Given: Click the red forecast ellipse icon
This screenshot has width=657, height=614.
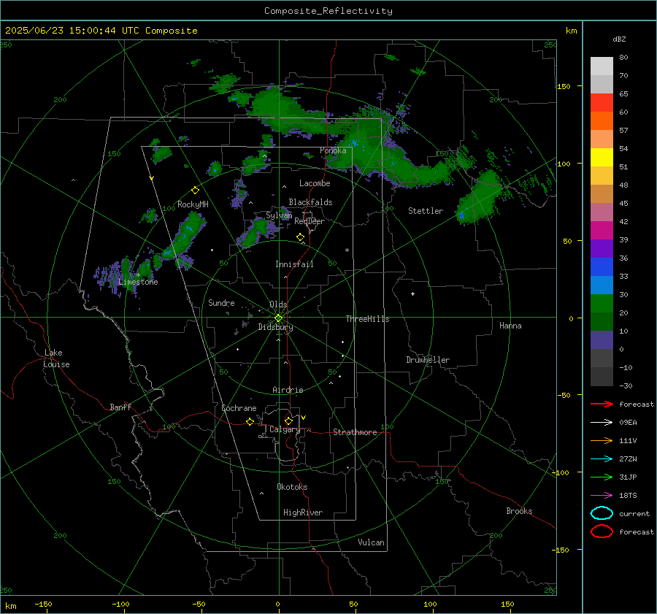Looking at the screenshot, I should click(x=602, y=532).
